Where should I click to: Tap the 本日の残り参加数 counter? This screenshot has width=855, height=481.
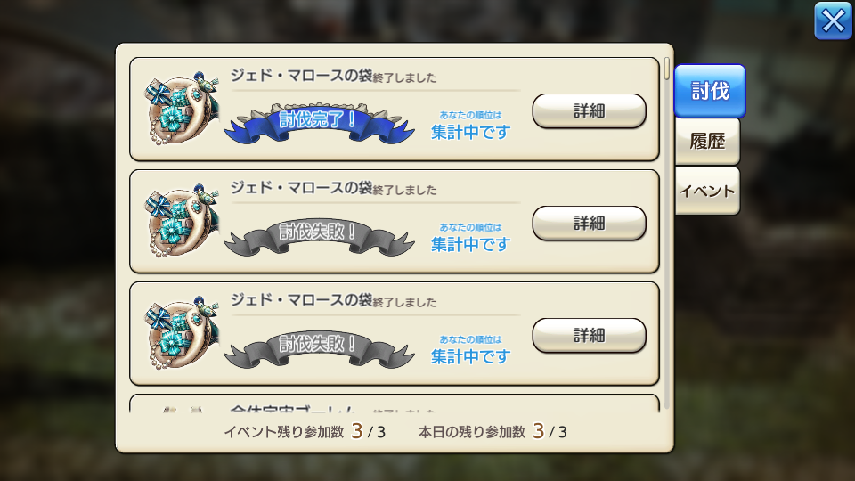(x=493, y=431)
